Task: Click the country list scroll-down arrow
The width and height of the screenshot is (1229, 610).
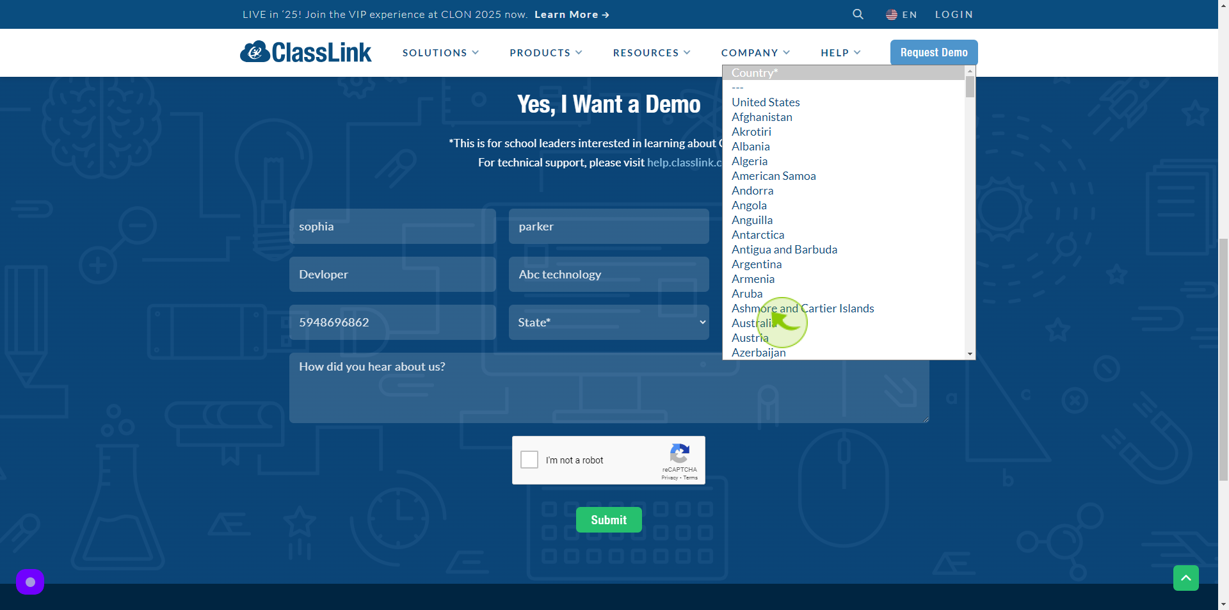Action: coord(970,354)
